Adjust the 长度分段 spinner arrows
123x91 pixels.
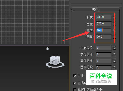tap(114, 48)
